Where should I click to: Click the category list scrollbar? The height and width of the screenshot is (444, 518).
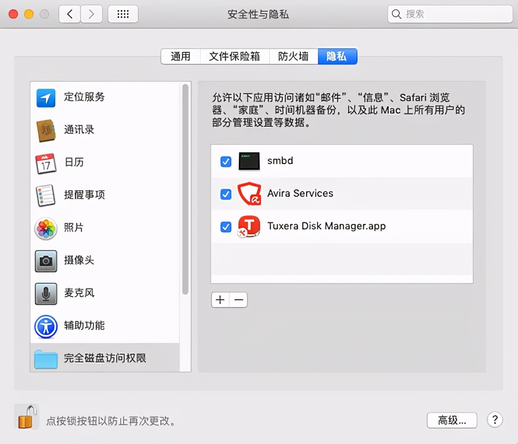point(185,189)
